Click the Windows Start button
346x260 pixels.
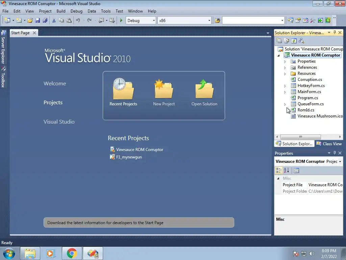click(x=9, y=253)
